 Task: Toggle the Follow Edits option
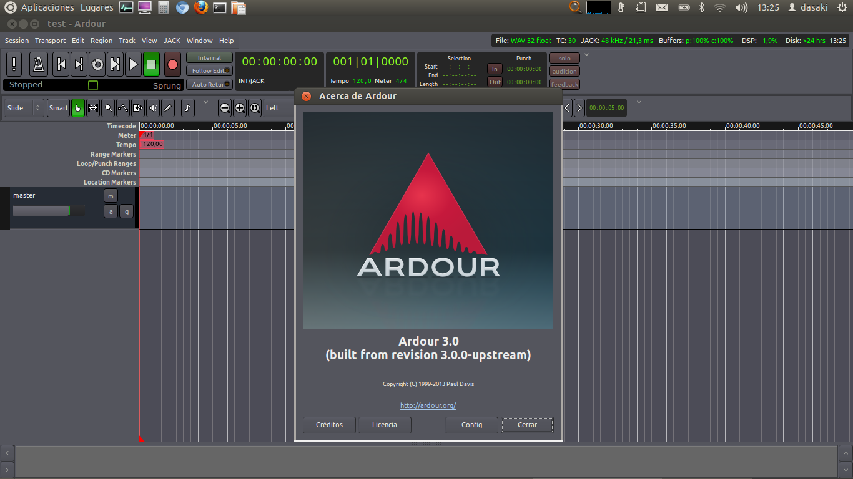click(209, 71)
